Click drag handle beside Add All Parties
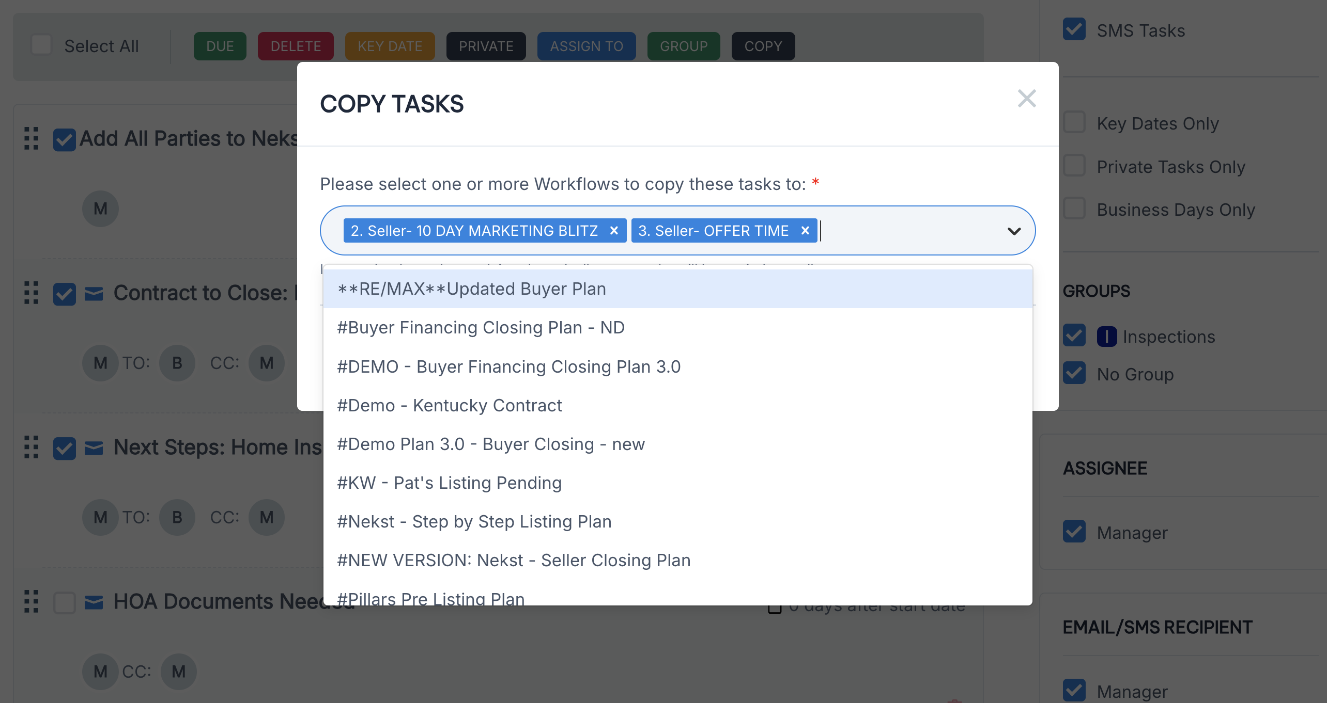Image resolution: width=1327 pixels, height=703 pixels. tap(32, 138)
